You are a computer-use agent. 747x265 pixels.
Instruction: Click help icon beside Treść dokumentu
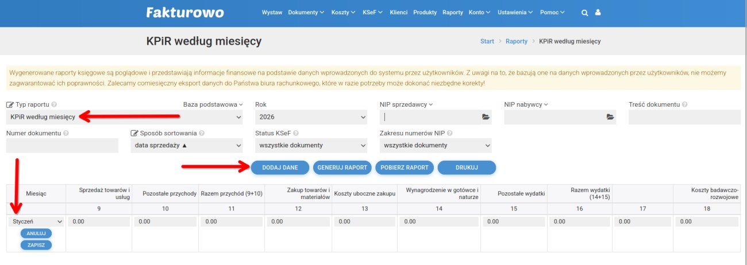[685, 104]
